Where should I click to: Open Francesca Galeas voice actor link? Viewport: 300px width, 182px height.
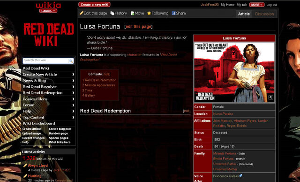226,176
